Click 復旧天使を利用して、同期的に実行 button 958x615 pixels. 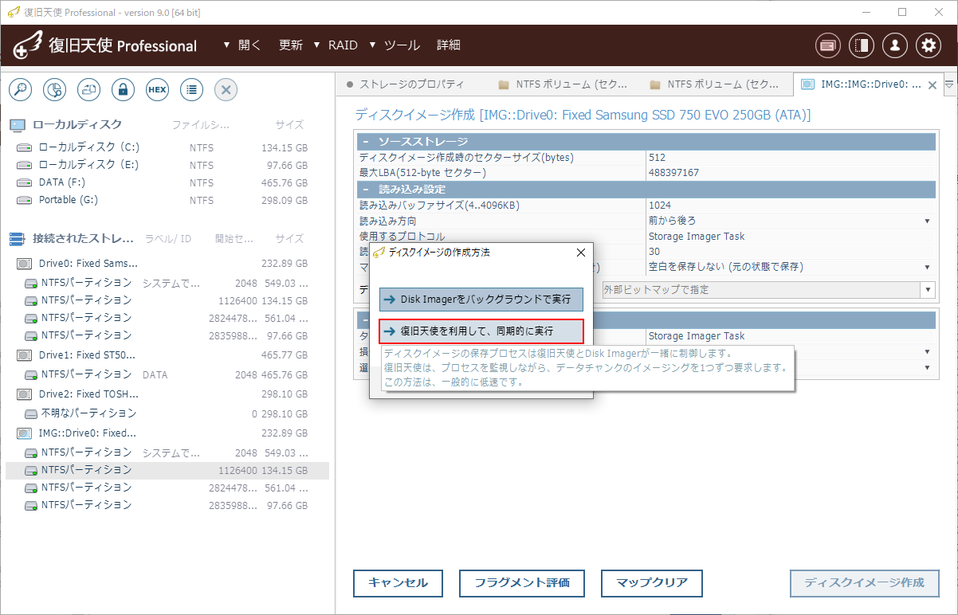481,331
